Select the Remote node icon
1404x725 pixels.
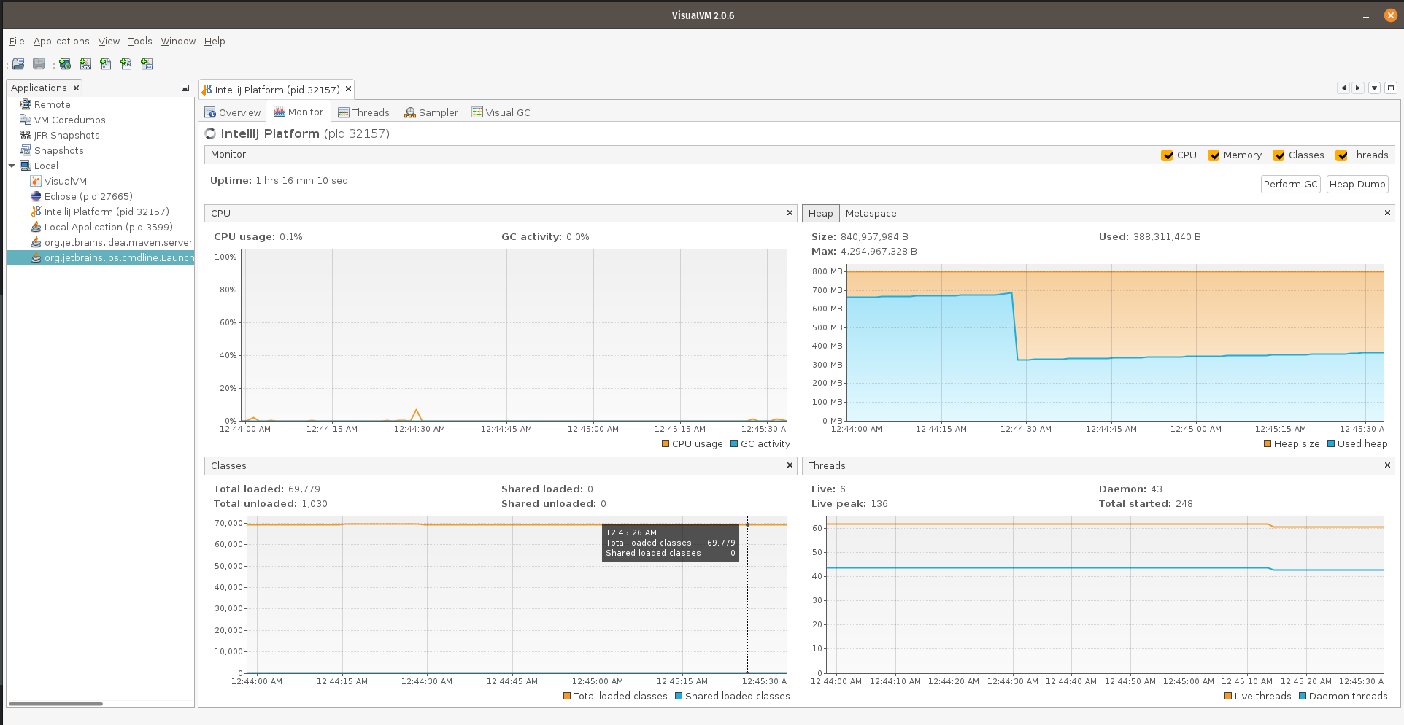click(26, 104)
